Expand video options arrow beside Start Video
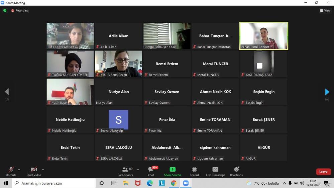This screenshot has width=334, height=188. point(43,169)
